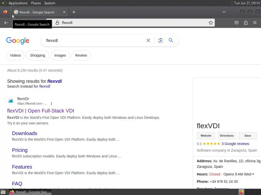Click flexvdl Google Search taskbar window button
Image resolution: width=261 pixels, height=195 pixels.
tap(30, 192)
